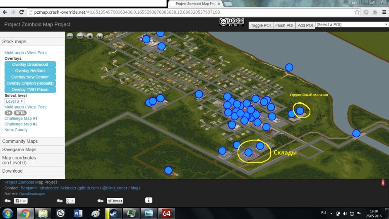
Task: Open a new browser tab
Action: click(x=228, y=4)
